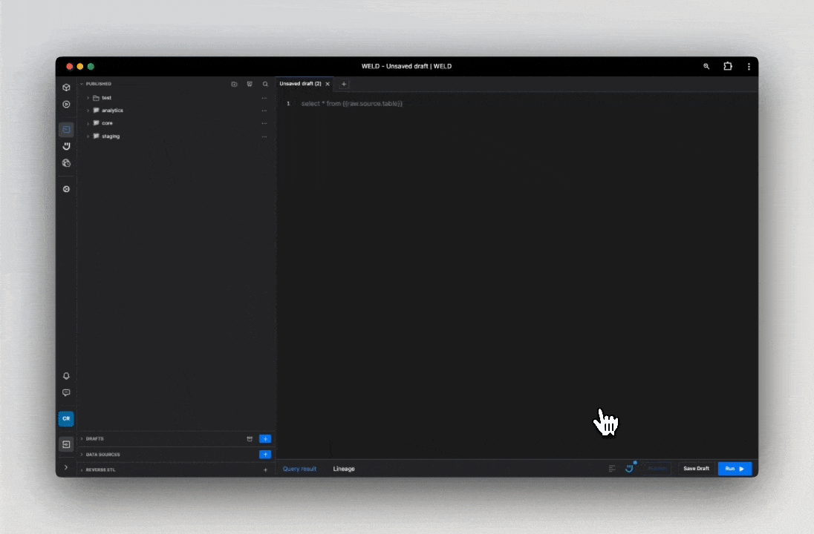Click new folder icon in Published header
This screenshot has width=814, height=534.
(x=234, y=85)
